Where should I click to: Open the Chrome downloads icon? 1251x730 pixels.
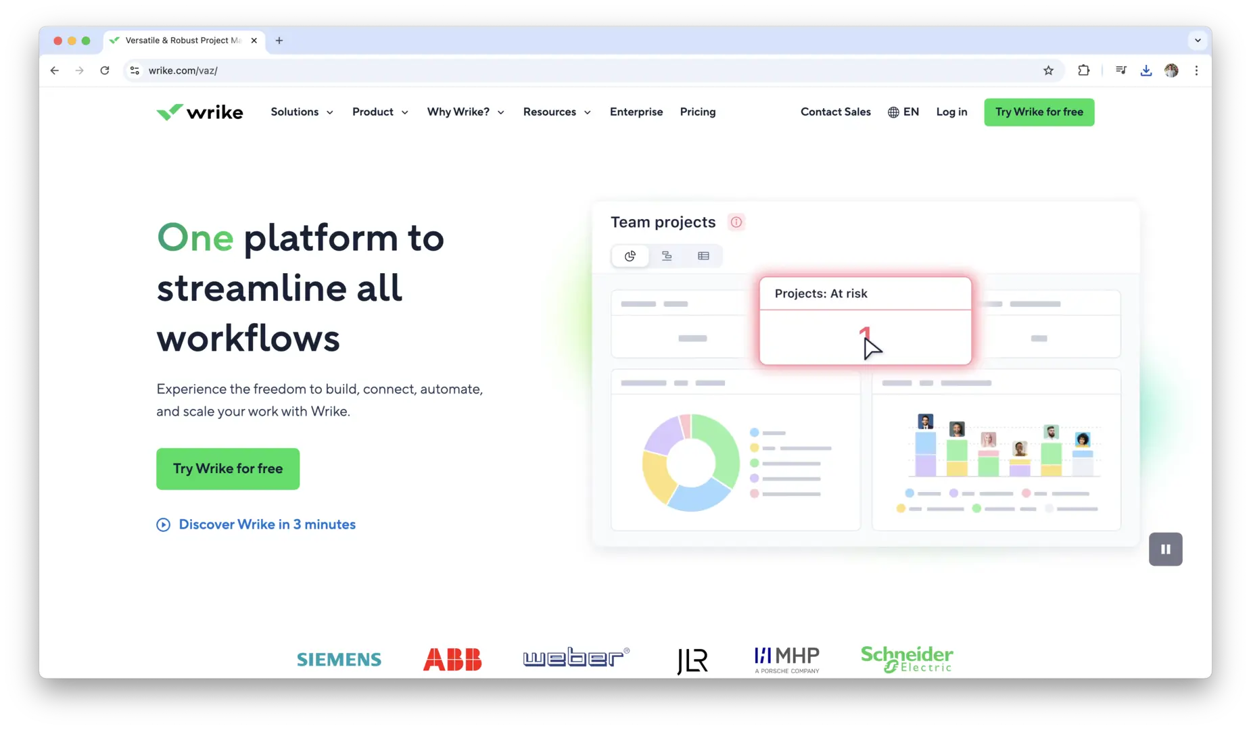click(1146, 70)
